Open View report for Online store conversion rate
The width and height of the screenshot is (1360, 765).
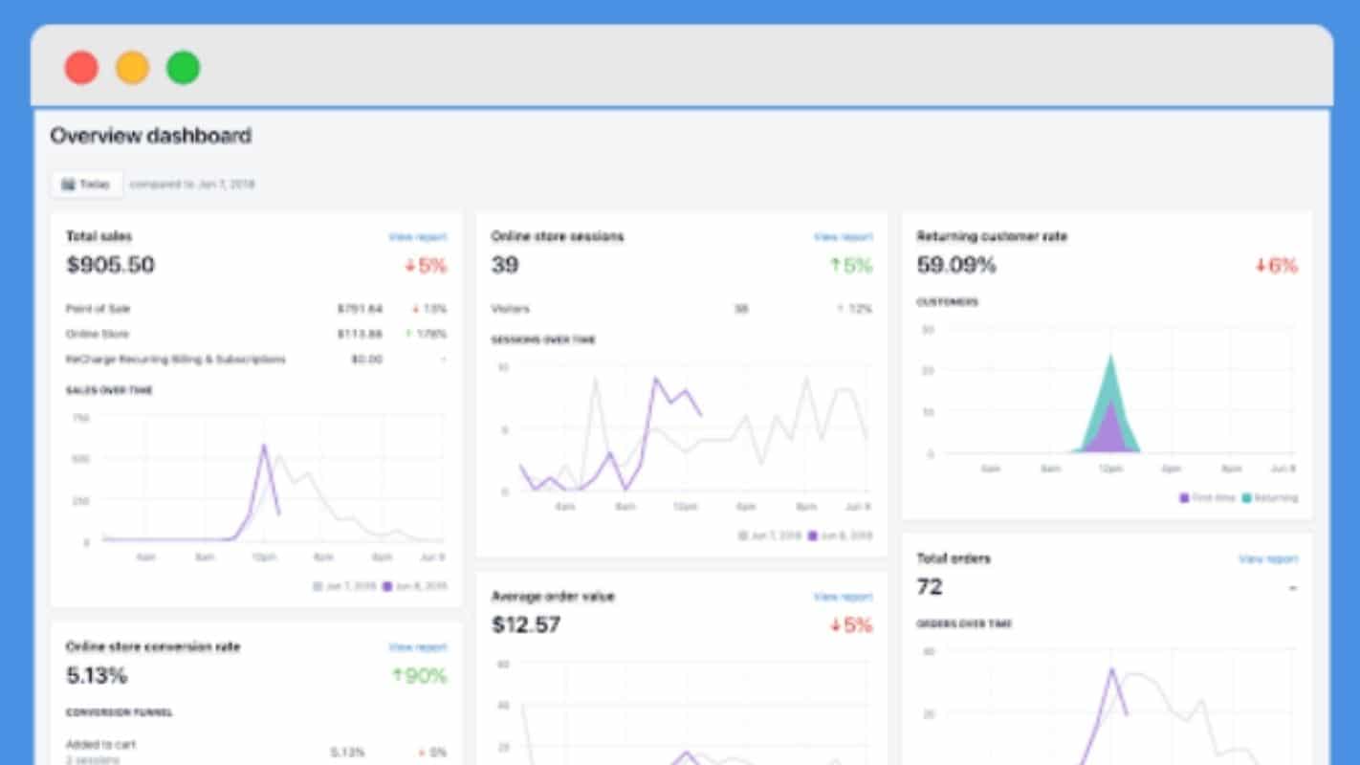click(417, 647)
